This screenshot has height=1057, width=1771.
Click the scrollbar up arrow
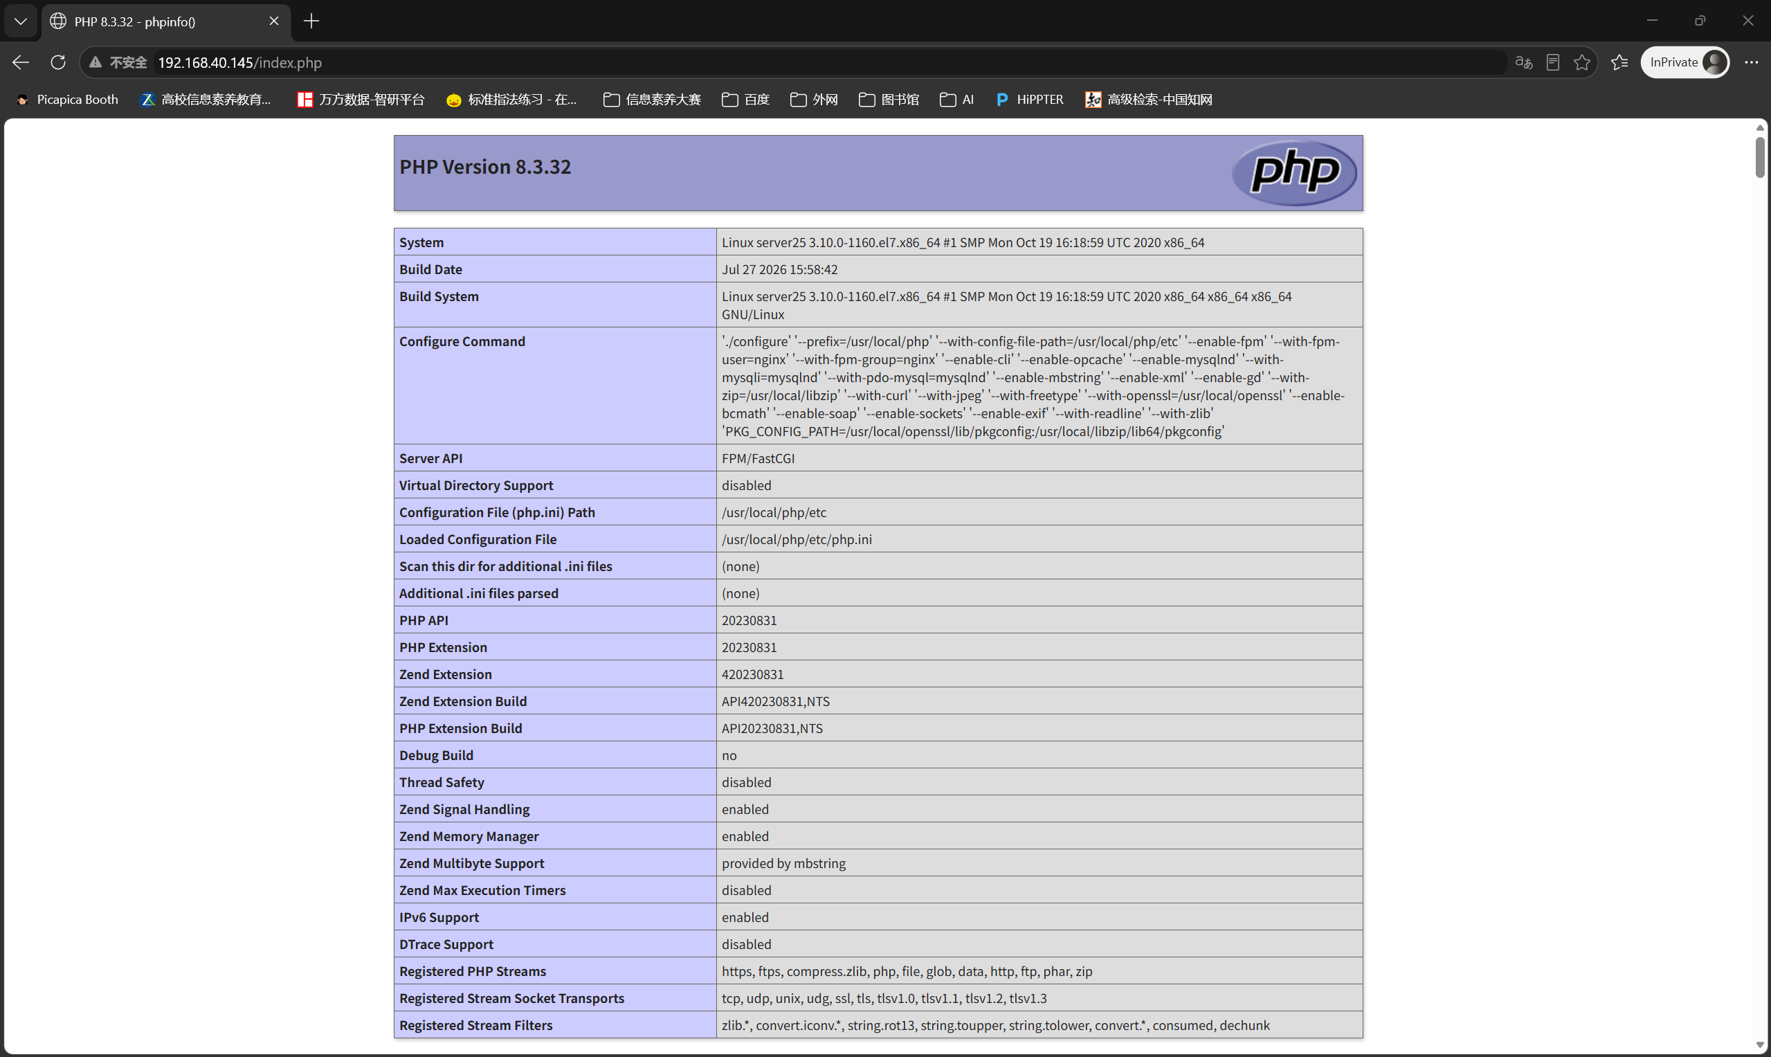pos(1760,128)
